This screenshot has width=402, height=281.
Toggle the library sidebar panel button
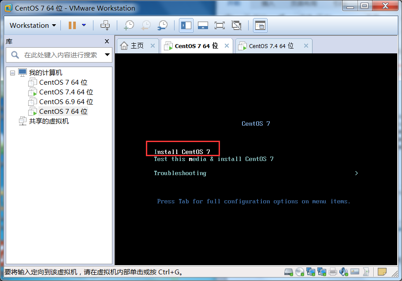tap(186, 25)
